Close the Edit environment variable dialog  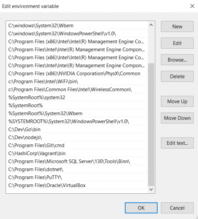coord(192,6)
